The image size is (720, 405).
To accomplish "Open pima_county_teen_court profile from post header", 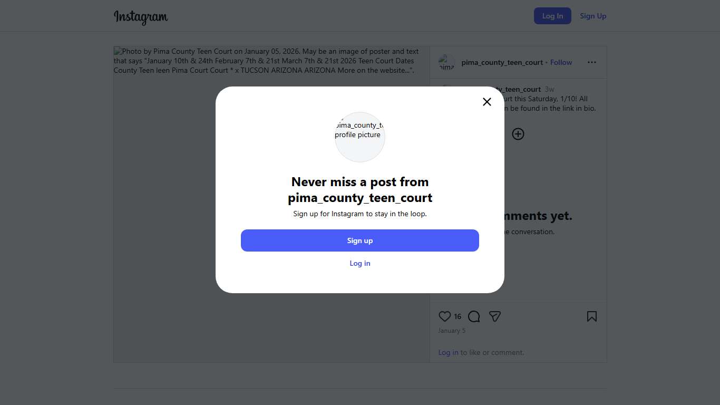I will tap(502, 62).
